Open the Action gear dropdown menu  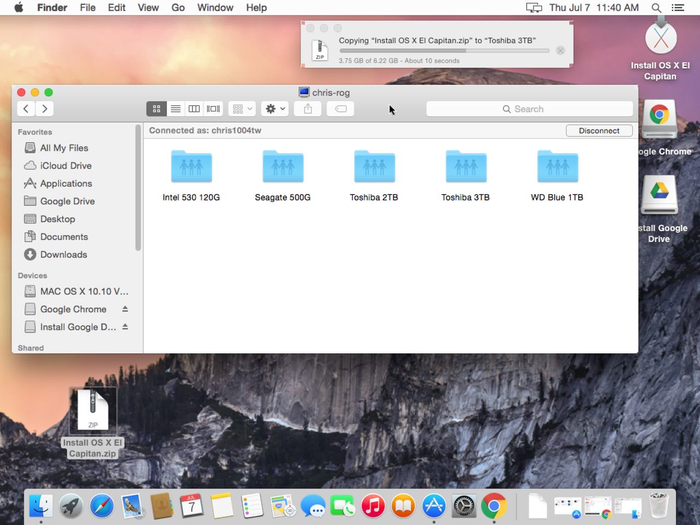point(275,109)
